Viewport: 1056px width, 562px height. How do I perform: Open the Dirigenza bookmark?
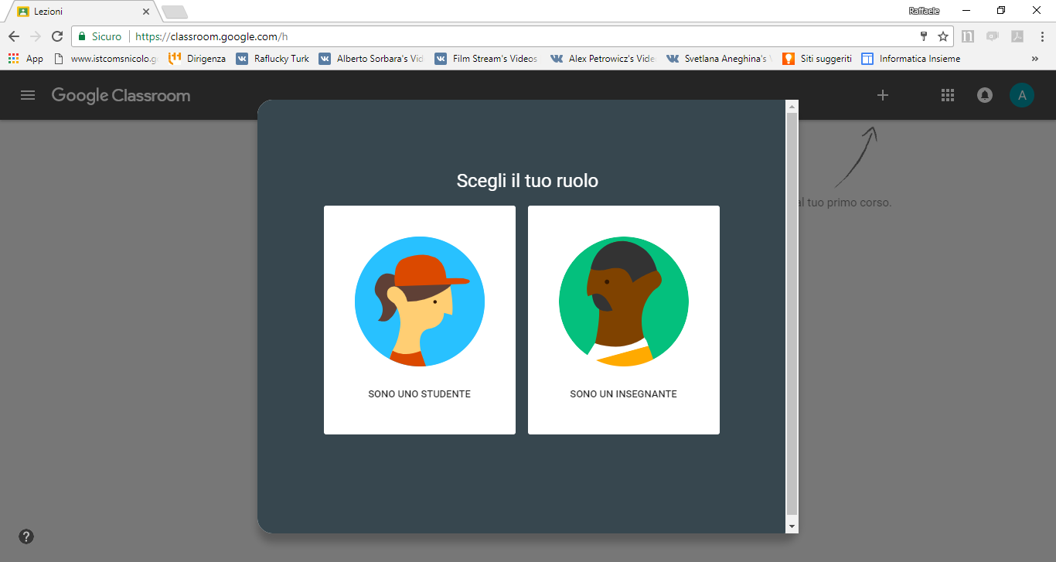(198, 59)
